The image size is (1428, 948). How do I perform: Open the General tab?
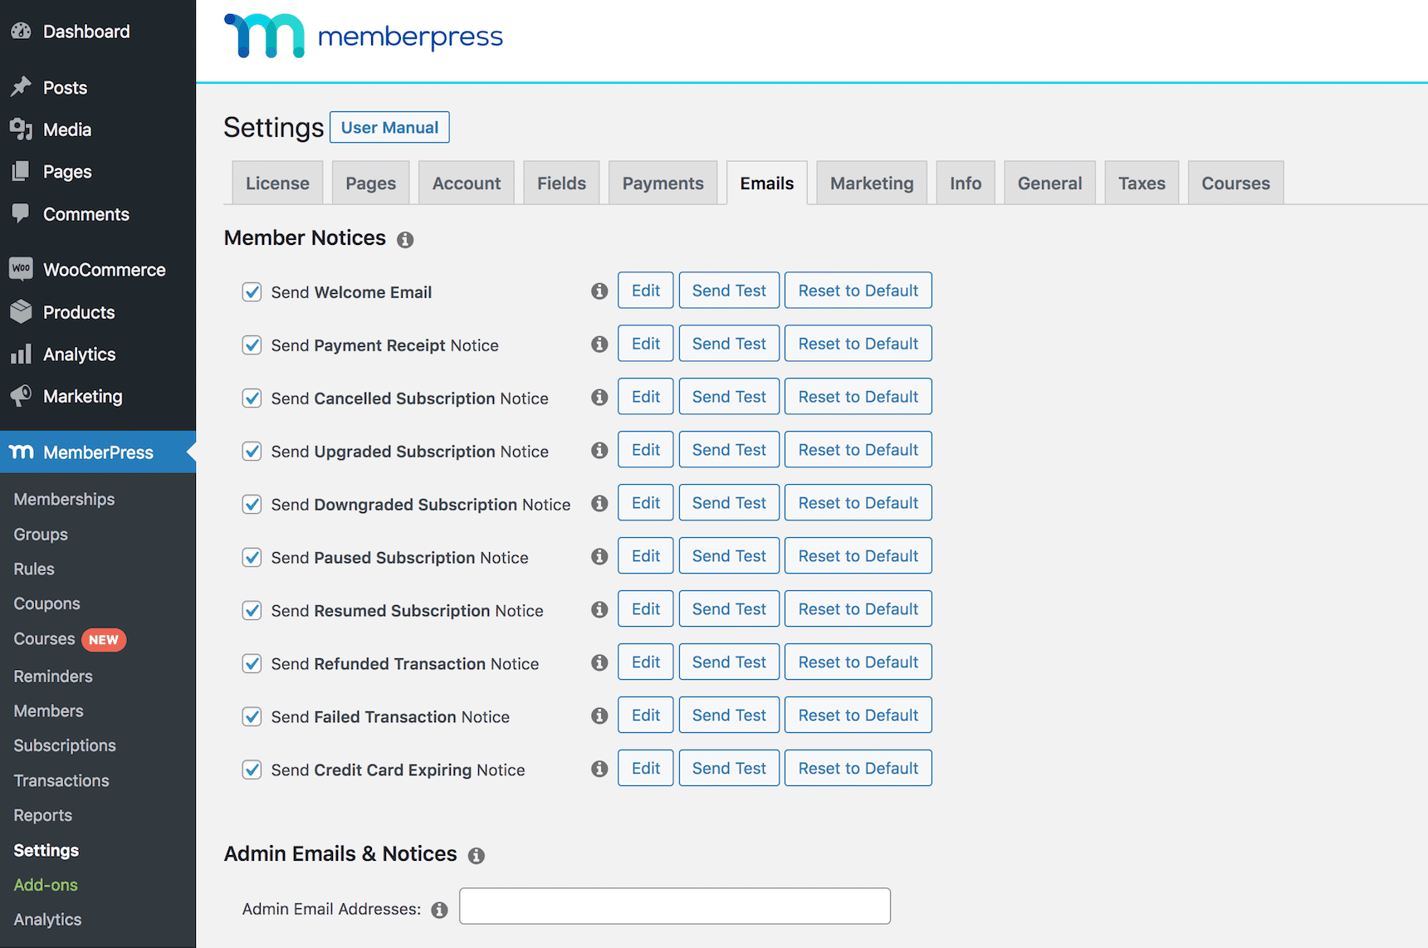pos(1049,183)
